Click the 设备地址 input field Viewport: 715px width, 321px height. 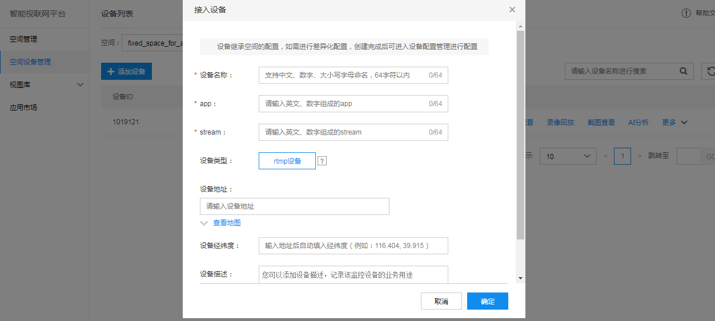click(x=294, y=206)
